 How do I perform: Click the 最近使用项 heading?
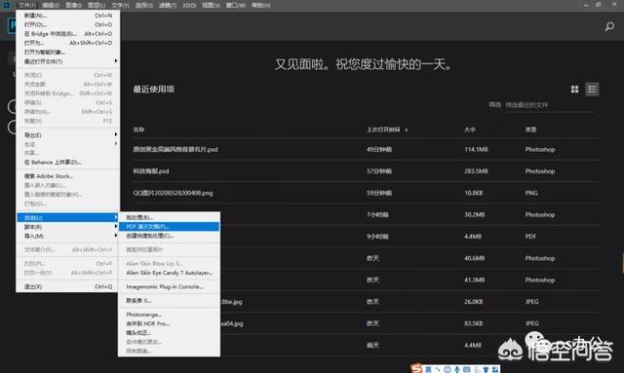[154, 89]
